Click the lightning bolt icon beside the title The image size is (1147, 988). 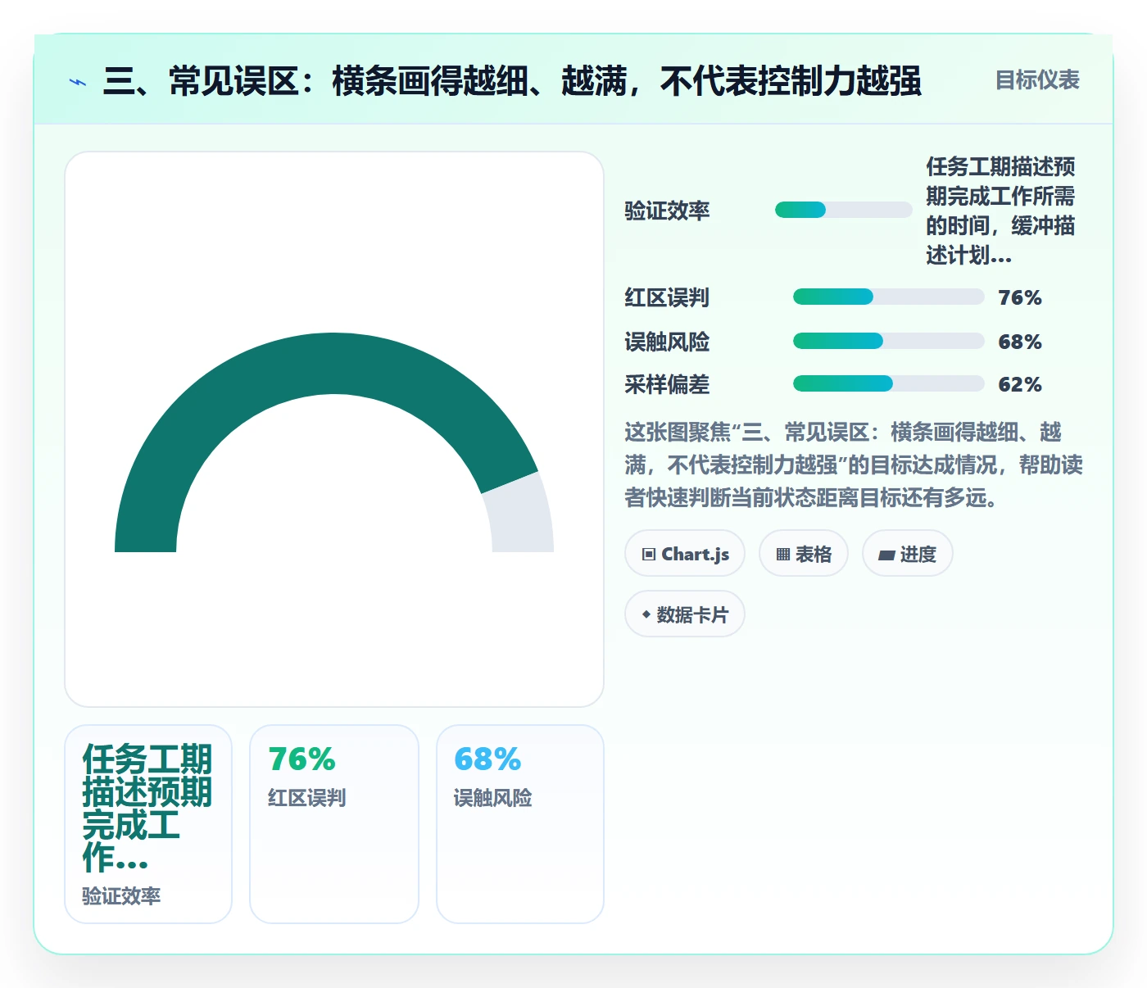coord(78,82)
